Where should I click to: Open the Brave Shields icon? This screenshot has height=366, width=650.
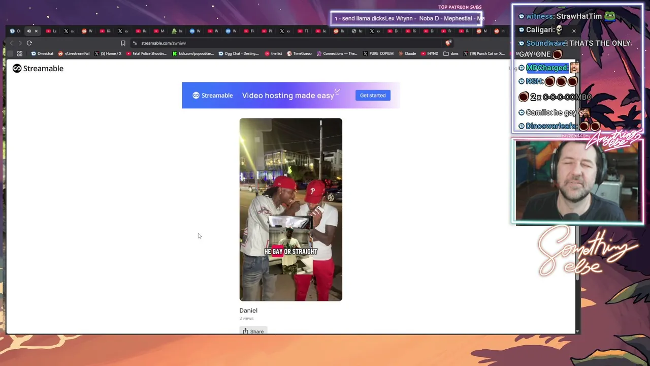(447, 43)
